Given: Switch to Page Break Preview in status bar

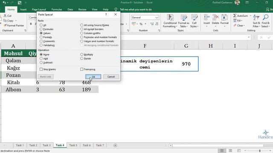Looking at the screenshot, I should click(x=239, y=151).
